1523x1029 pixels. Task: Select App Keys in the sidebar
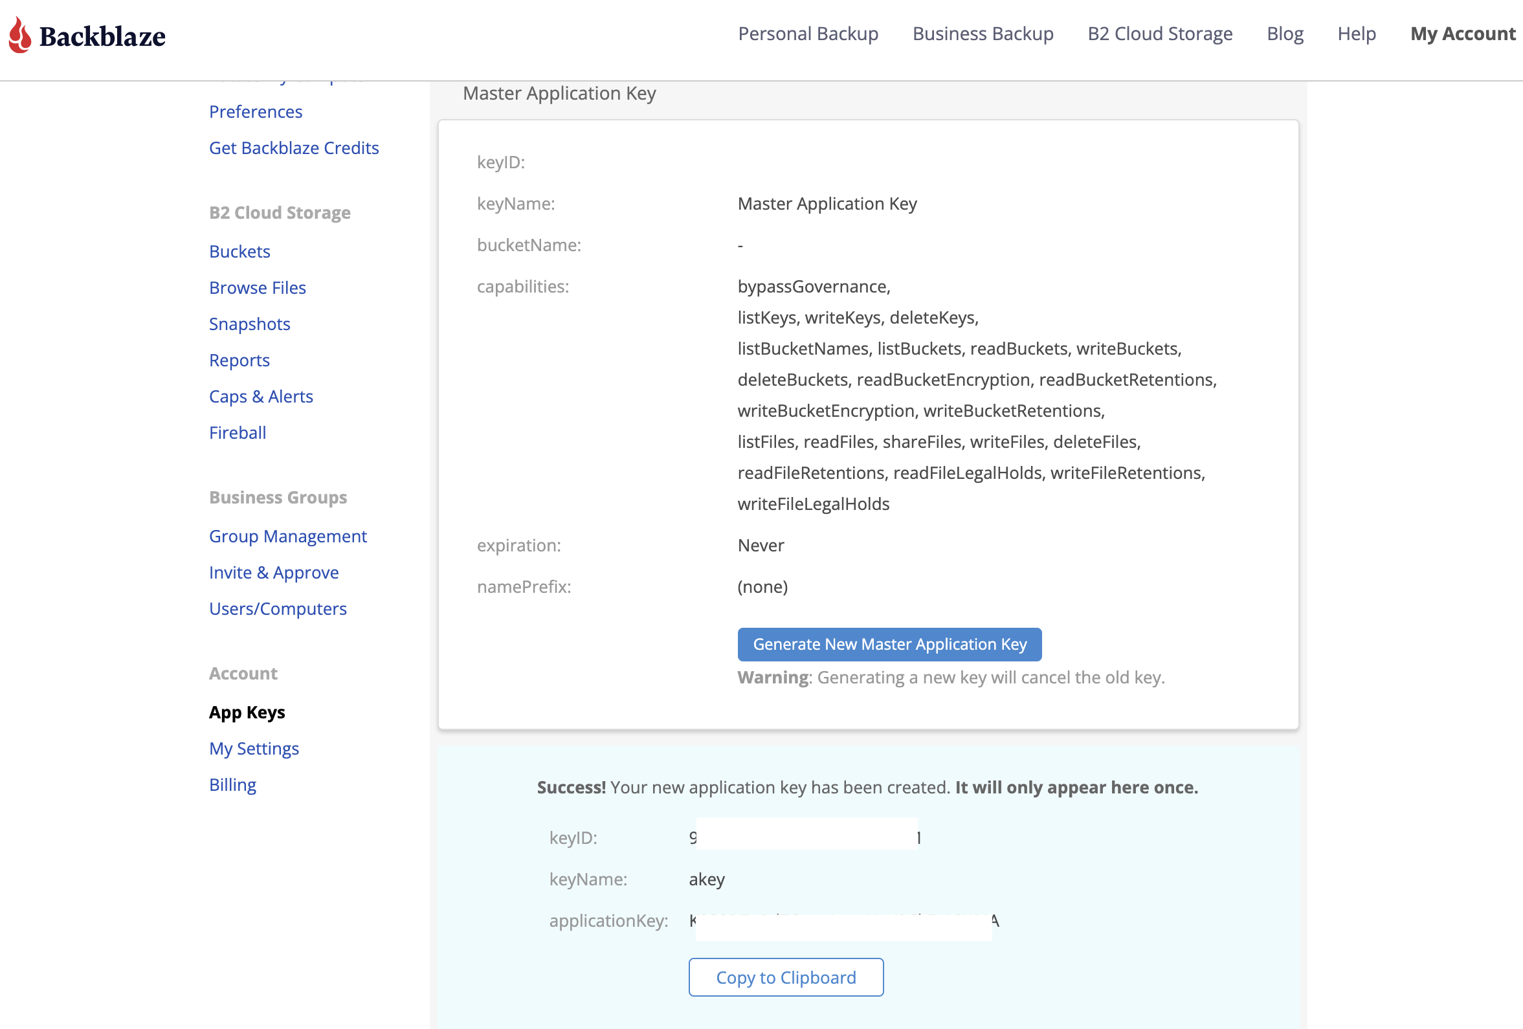(247, 713)
